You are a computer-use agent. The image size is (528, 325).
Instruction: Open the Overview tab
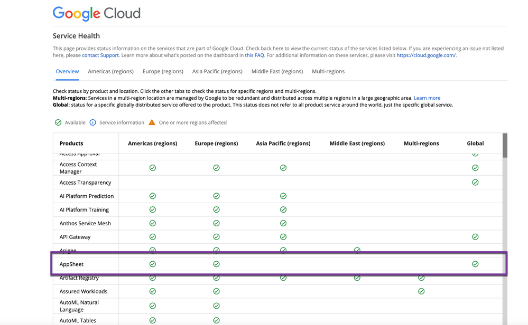(x=67, y=71)
